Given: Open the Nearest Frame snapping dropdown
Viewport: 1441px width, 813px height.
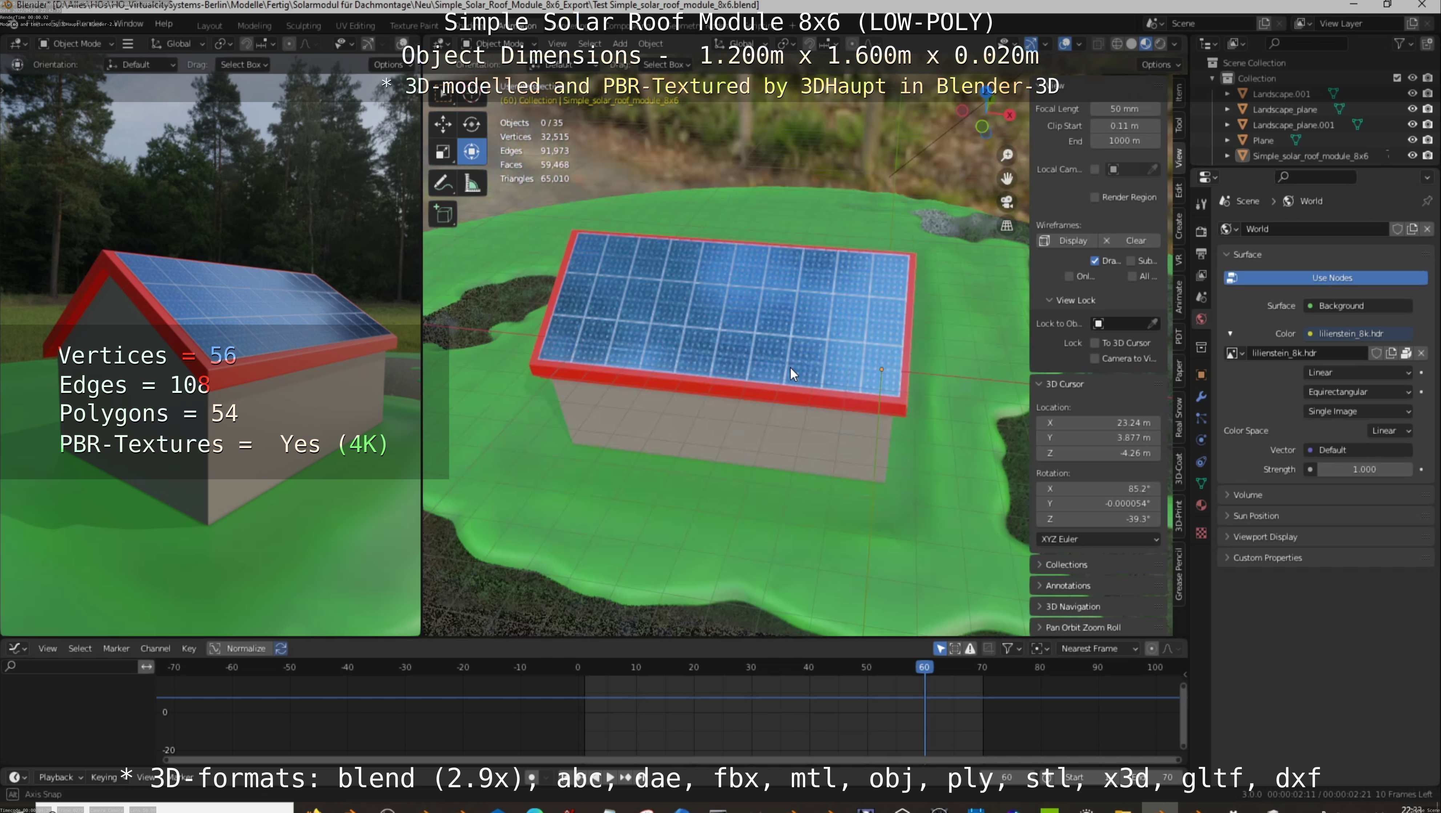Looking at the screenshot, I should pyautogui.click(x=1098, y=649).
